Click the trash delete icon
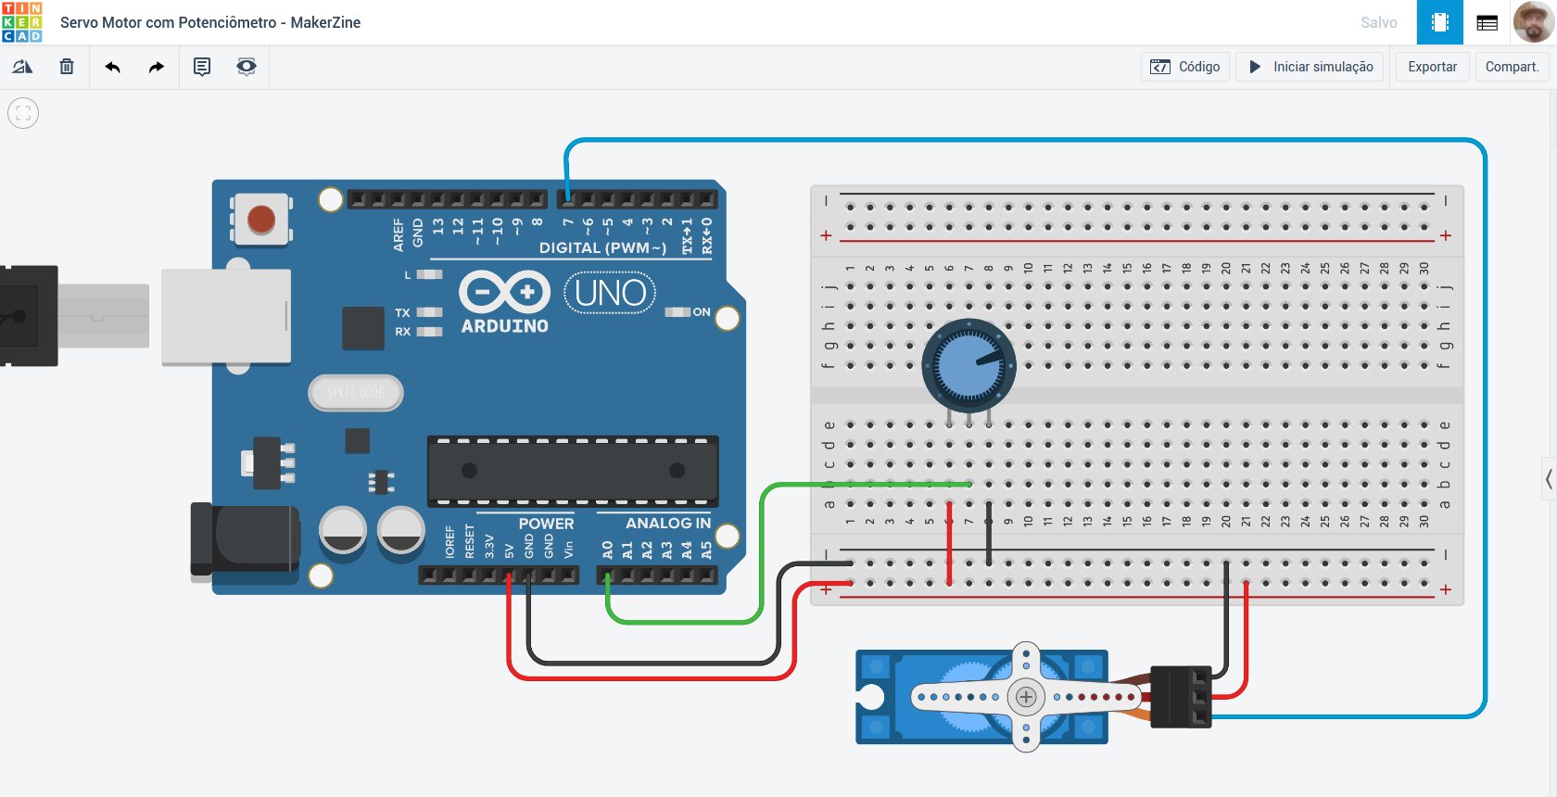Image resolution: width=1557 pixels, height=797 pixels. (67, 67)
